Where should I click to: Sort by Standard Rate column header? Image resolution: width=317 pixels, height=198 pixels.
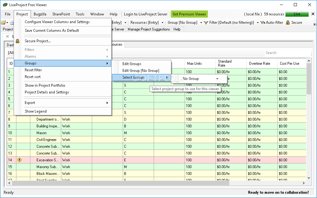tap(231, 64)
